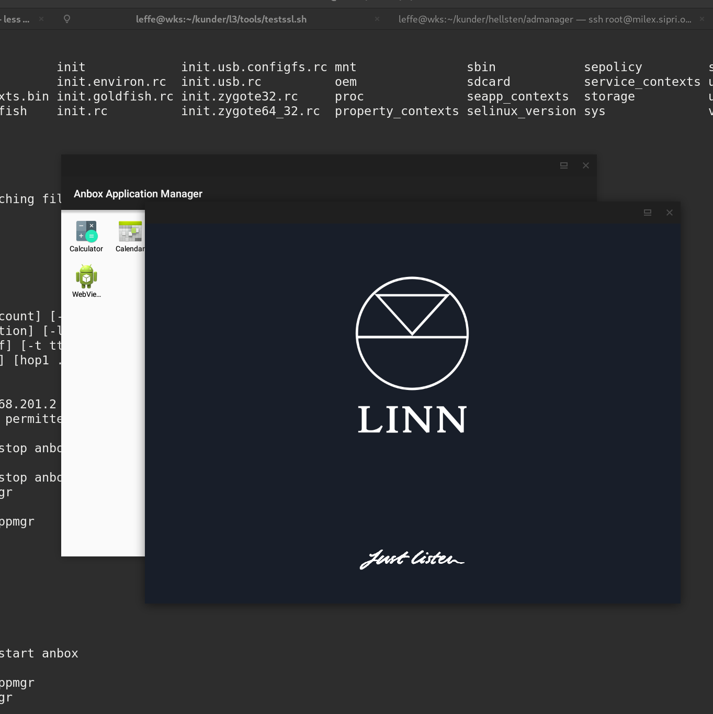Click 'seapp_contexts' in terminal listing
This screenshot has height=714, width=713.
pyautogui.click(x=518, y=97)
